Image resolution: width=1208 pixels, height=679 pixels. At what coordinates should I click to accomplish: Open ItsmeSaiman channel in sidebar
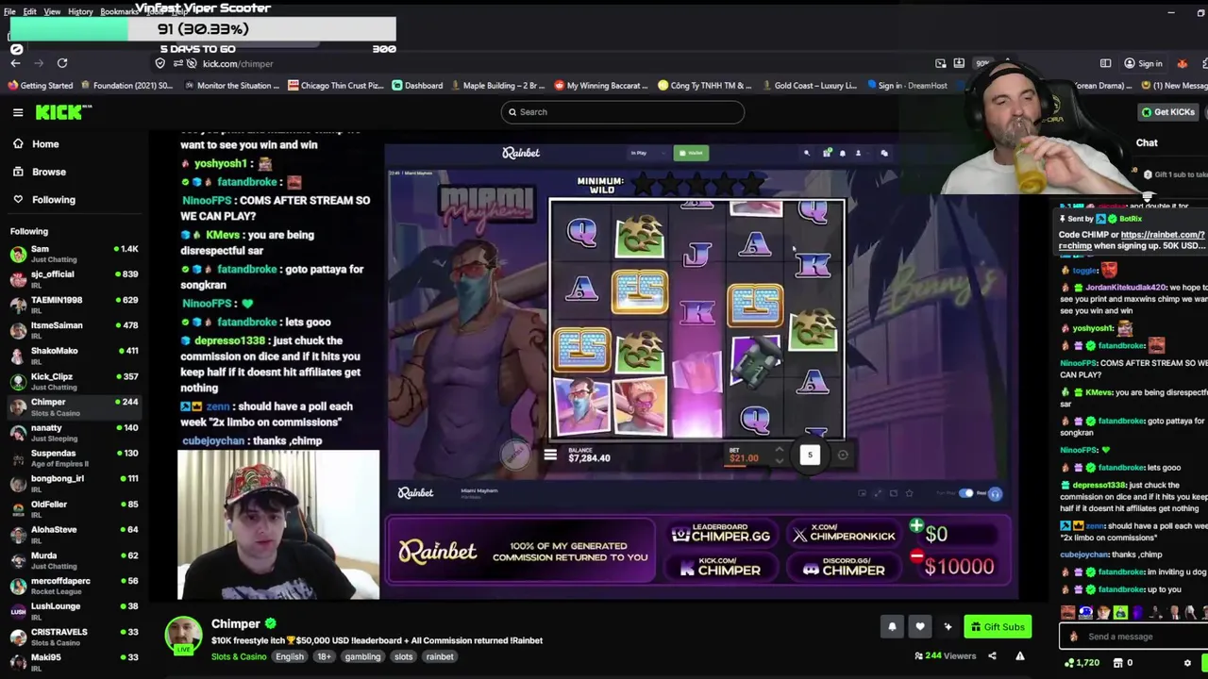tap(74, 331)
